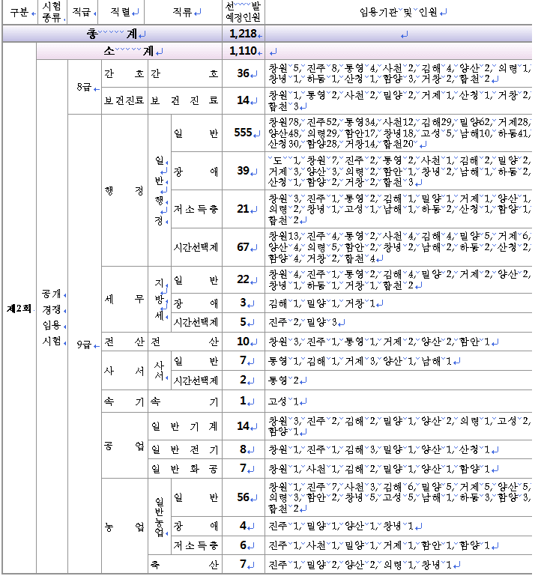
Task: Click the agency list starting '창원78, 진주52'
Action: 399,133
